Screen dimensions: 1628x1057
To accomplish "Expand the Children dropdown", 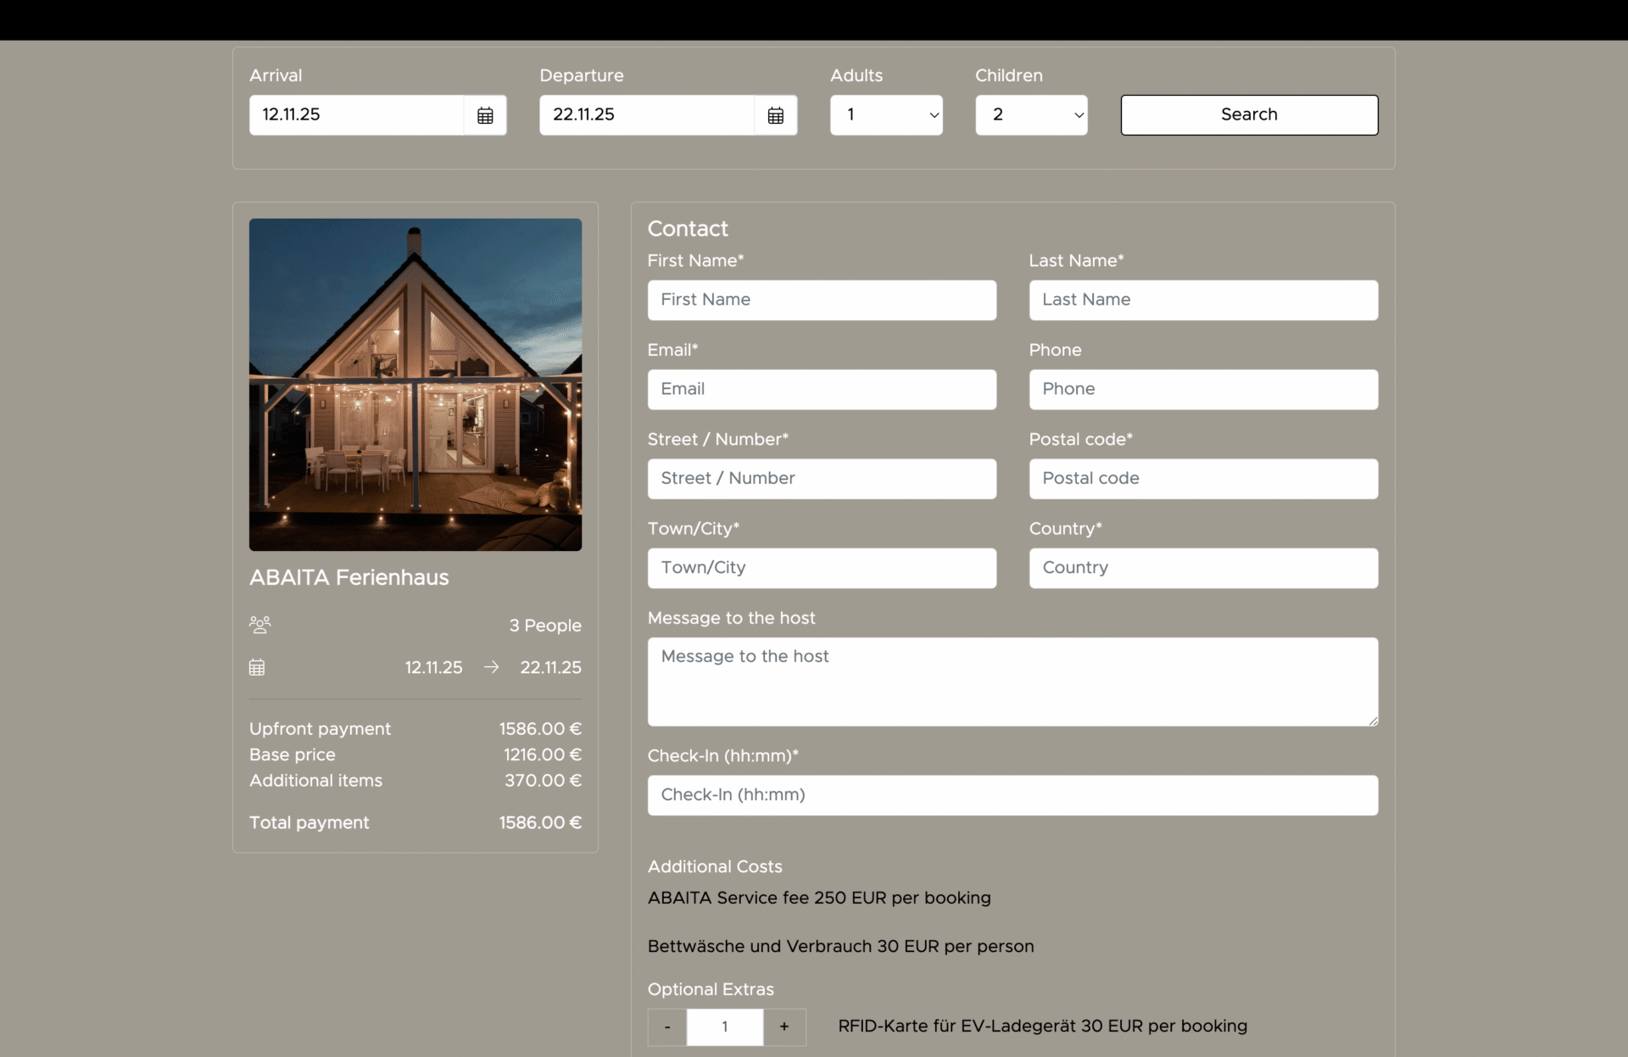I will [x=1031, y=114].
